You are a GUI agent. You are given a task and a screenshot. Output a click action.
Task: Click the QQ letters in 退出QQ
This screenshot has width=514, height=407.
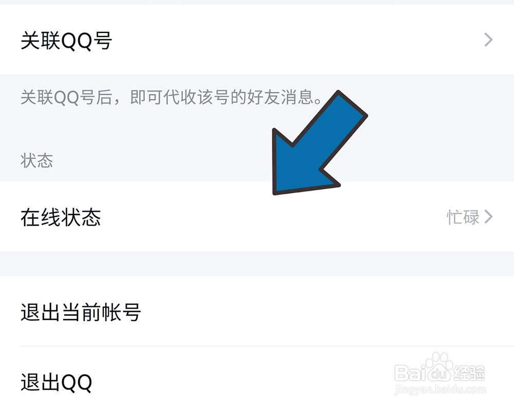point(77,382)
